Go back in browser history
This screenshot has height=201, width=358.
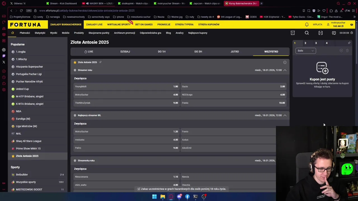coord(11,11)
